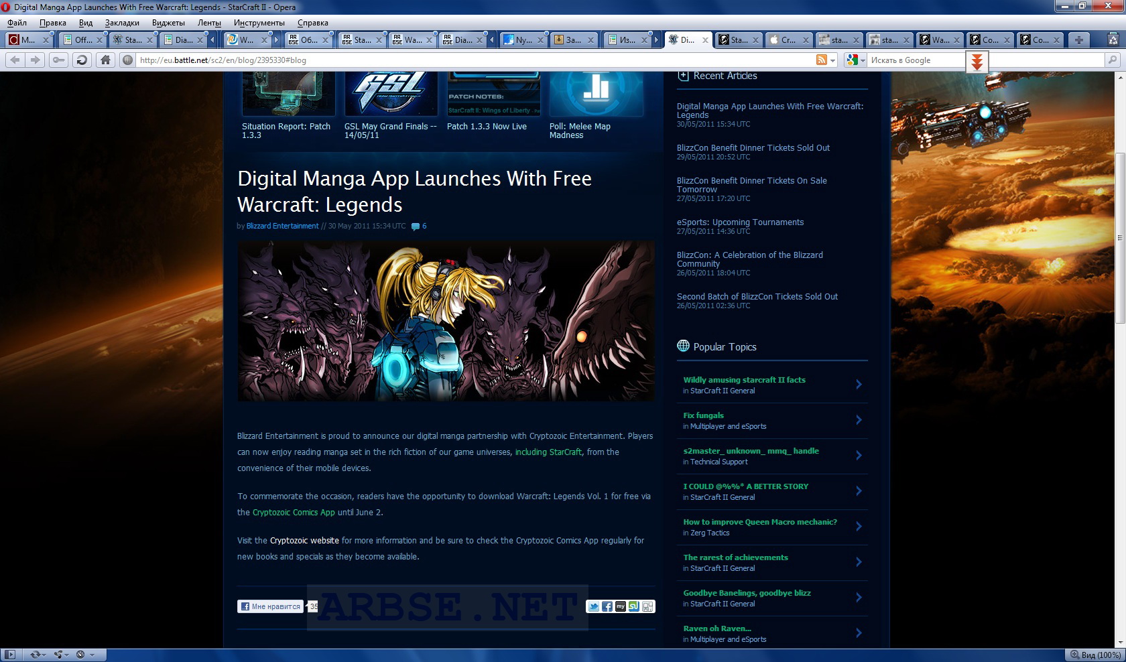Screen dimensions: 1126x662
Task: Click the search magnifier button
Action: coord(1113,60)
